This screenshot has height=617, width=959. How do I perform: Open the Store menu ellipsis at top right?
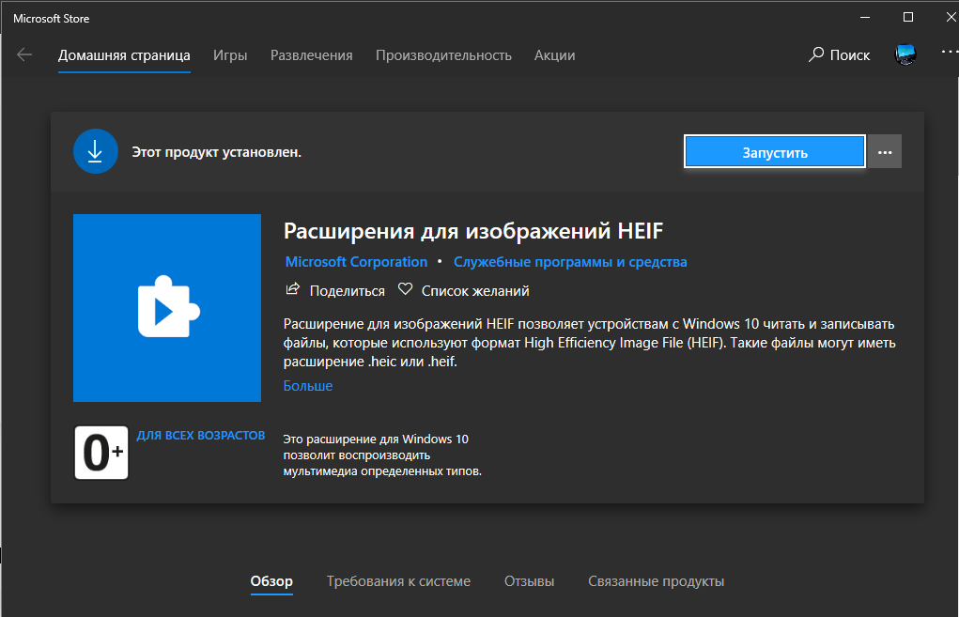tap(950, 52)
